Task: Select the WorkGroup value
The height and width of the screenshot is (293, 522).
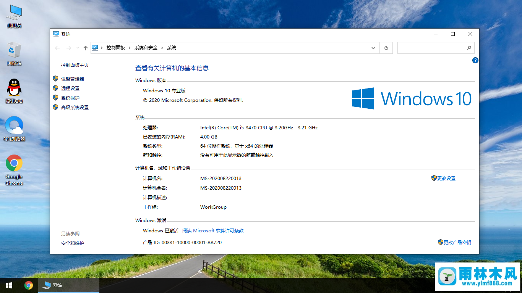Action: (x=213, y=207)
